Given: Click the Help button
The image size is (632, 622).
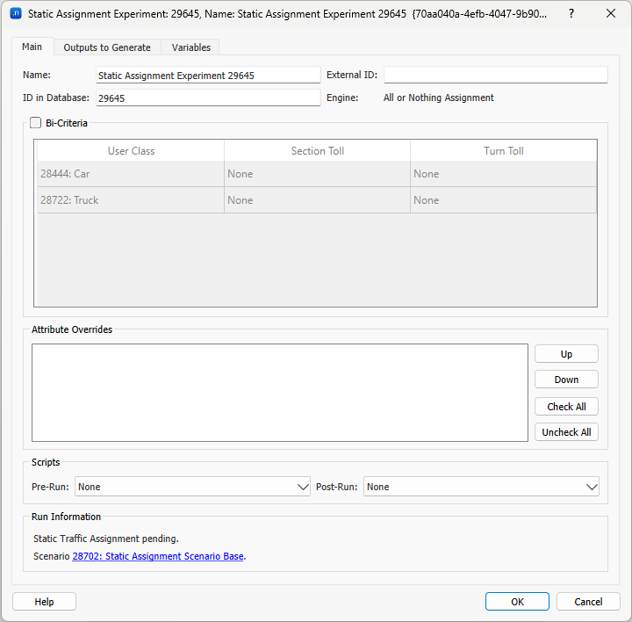Looking at the screenshot, I should click(44, 602).
